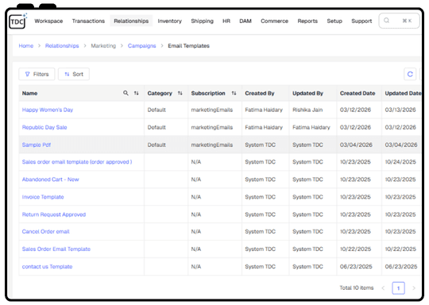Go to Campaigns breadcrumb link
The height and width of the screenshot is (305, 429).
[141, 46]
